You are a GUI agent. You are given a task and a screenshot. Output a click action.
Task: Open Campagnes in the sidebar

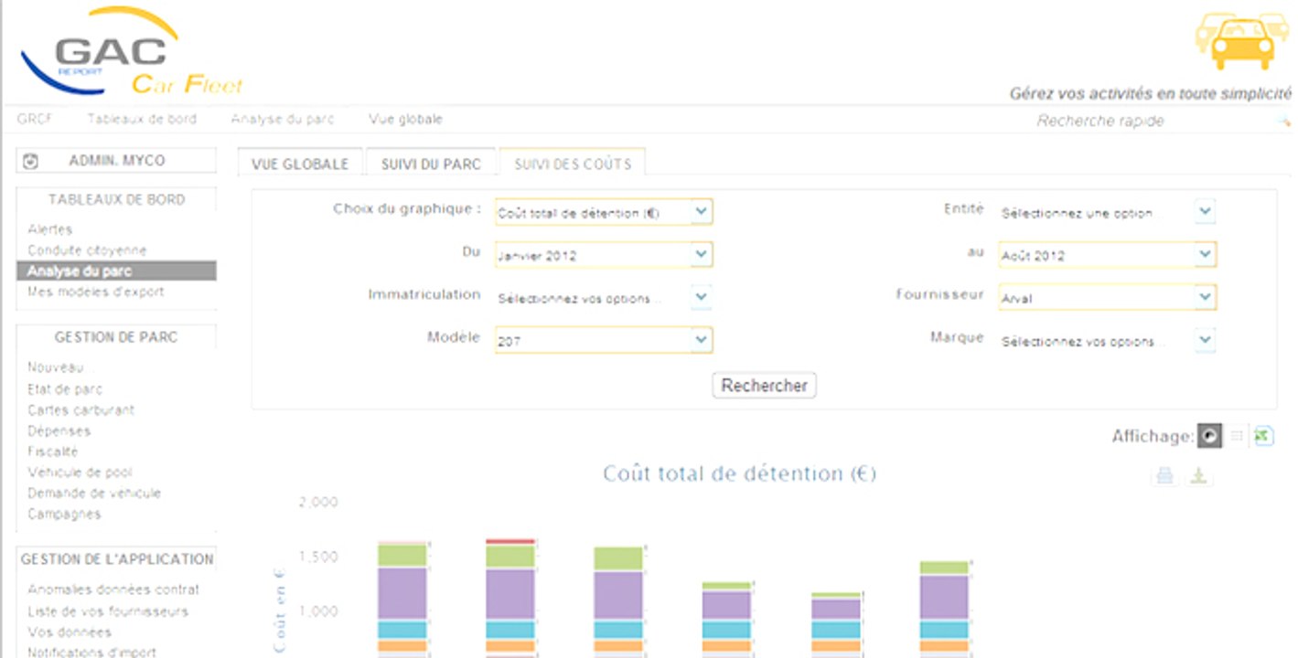[x=64, y=514]
